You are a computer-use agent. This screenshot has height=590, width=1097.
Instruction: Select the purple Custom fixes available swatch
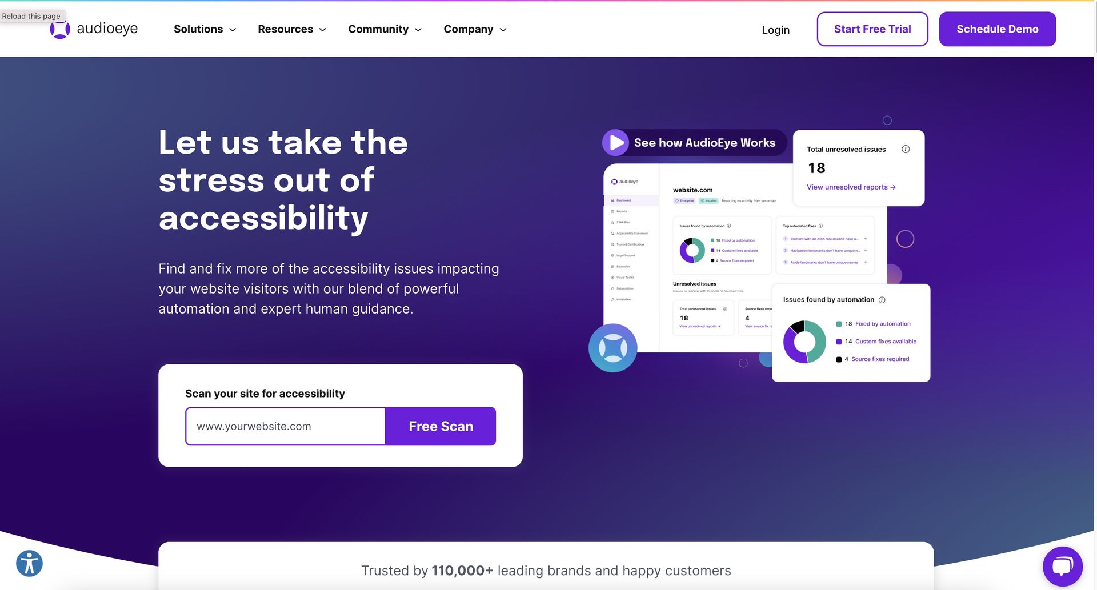click(839, 342)
